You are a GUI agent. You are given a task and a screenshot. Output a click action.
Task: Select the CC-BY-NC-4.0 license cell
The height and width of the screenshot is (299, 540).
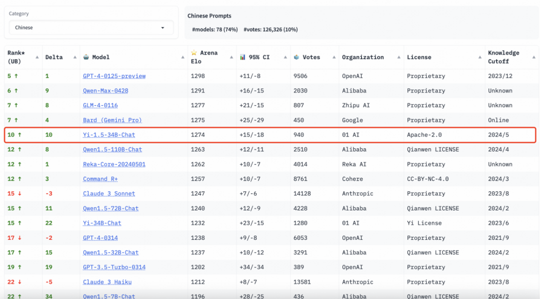[427, 179]
